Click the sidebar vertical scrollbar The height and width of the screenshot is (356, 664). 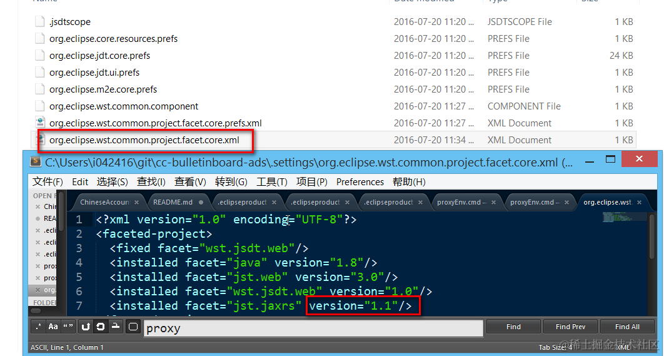[x=61, y=212]
